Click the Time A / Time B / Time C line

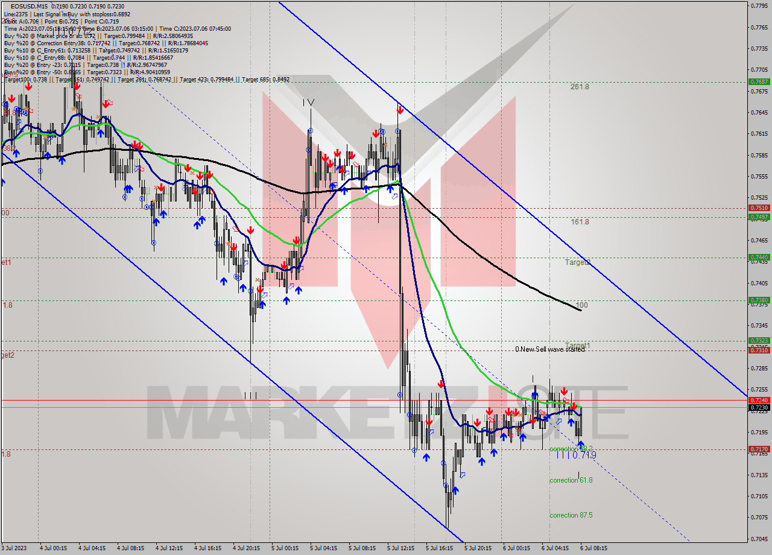[117, 28]
